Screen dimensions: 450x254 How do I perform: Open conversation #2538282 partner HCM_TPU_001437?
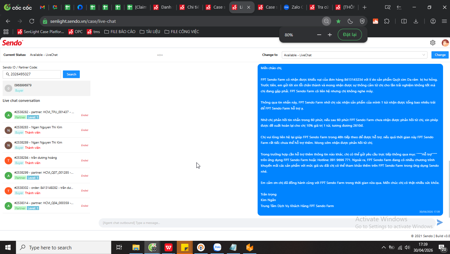(x=46, y=115)
